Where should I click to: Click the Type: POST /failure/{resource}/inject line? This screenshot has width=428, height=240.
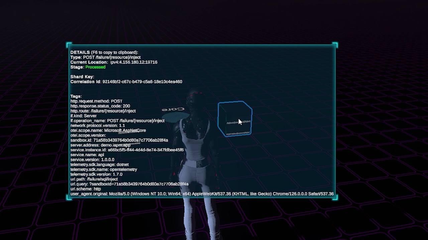(105, 57)
